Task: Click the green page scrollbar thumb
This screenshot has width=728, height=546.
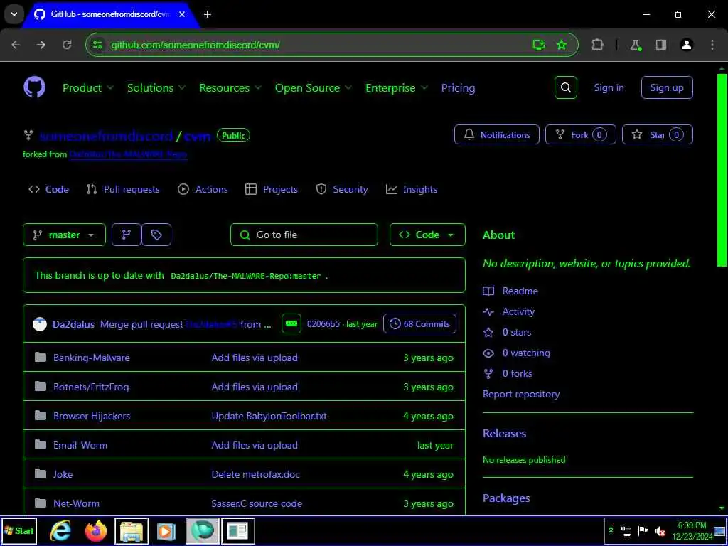Action: click(722, 170)
